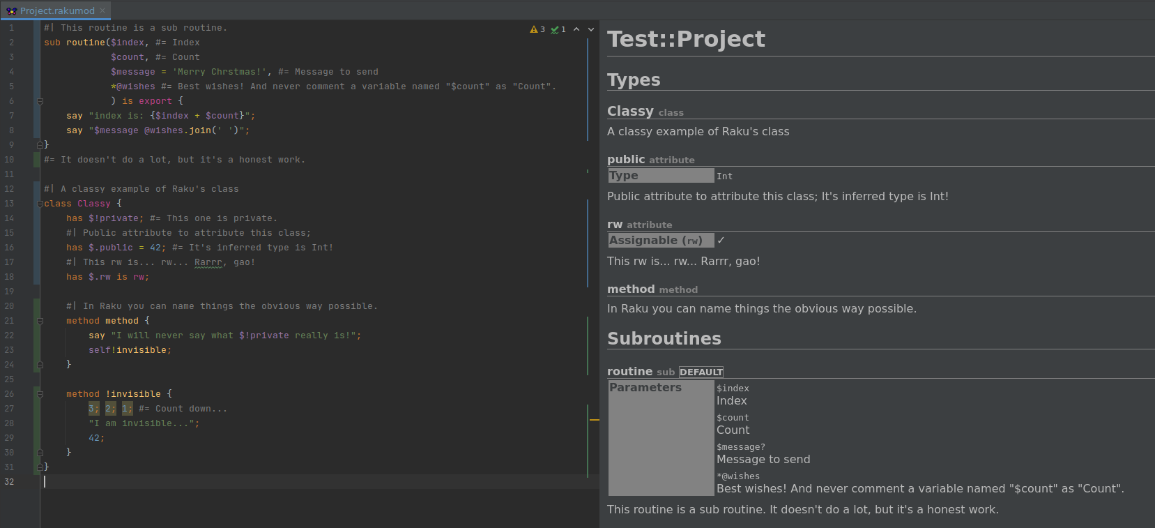The width and height of the screenshot is (1155, 528).
Task: Click the Raku butterfly file icon on tab
Action: point(11,10)
